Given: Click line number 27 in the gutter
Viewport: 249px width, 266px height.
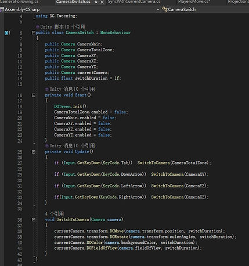Looking at the screenshot, I should click(x=20, y=163).
